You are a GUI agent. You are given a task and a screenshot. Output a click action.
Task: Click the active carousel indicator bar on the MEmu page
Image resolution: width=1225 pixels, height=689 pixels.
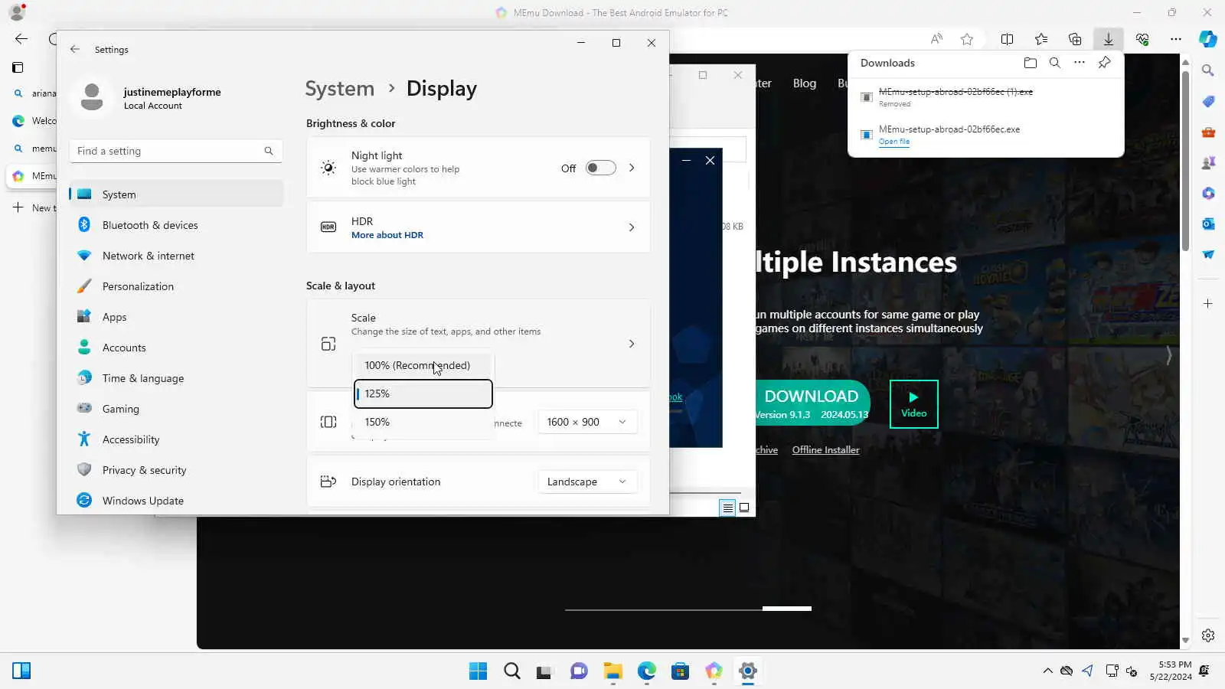point(787,609)
